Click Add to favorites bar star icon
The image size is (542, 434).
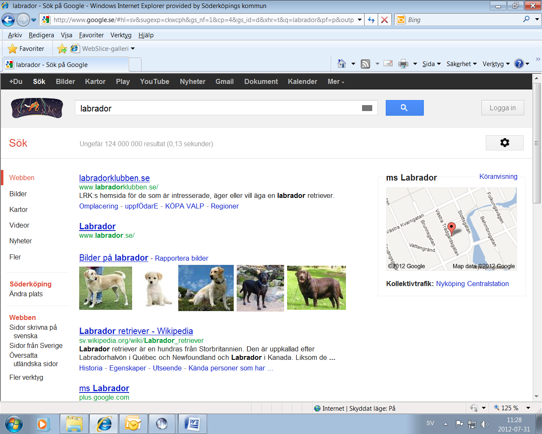(x=62, y=49)
